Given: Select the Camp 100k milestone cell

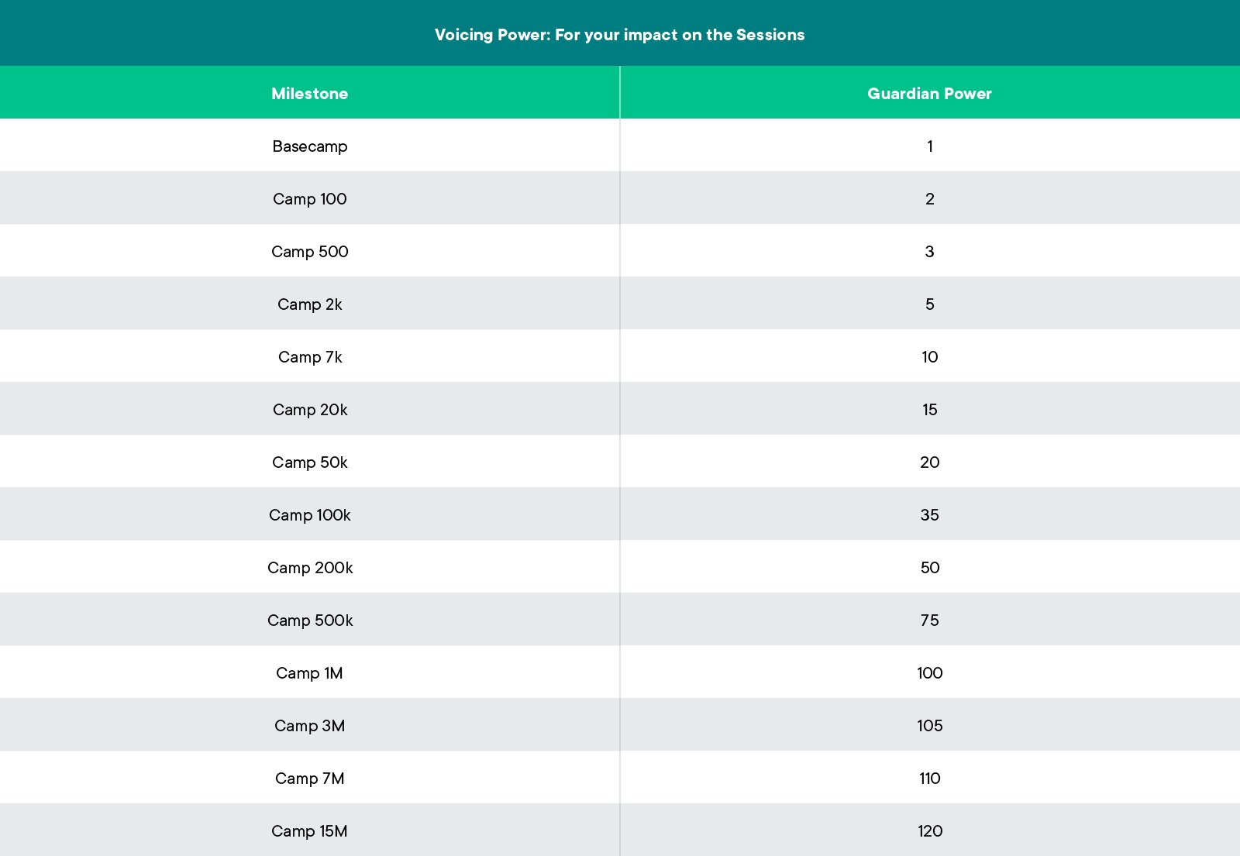Looking at the screenshot, I should tap(309, 515).
